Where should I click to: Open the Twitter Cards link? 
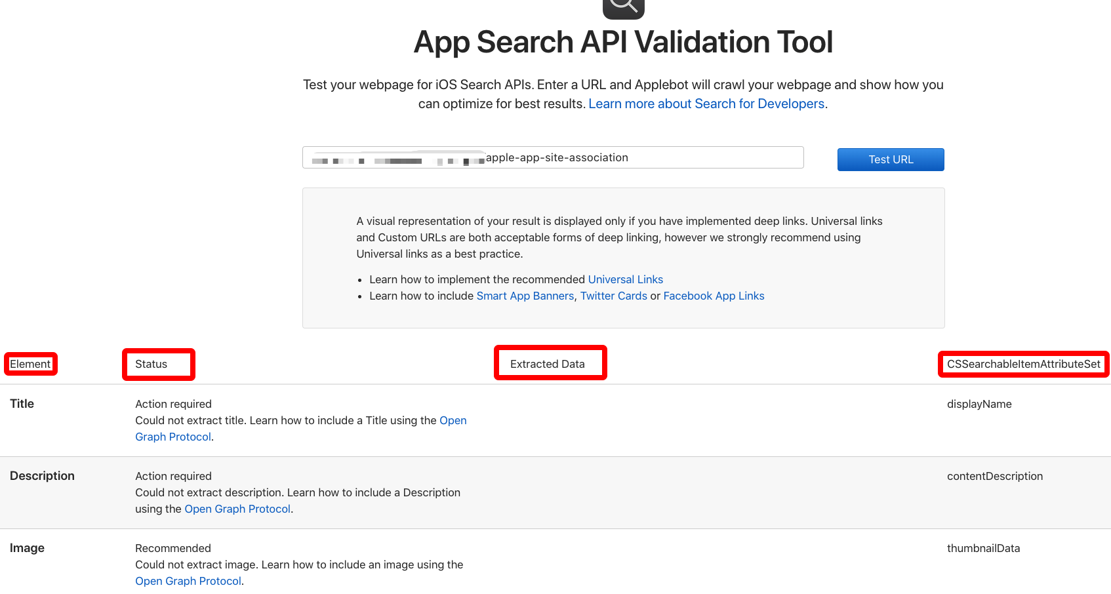coord(614,296)
